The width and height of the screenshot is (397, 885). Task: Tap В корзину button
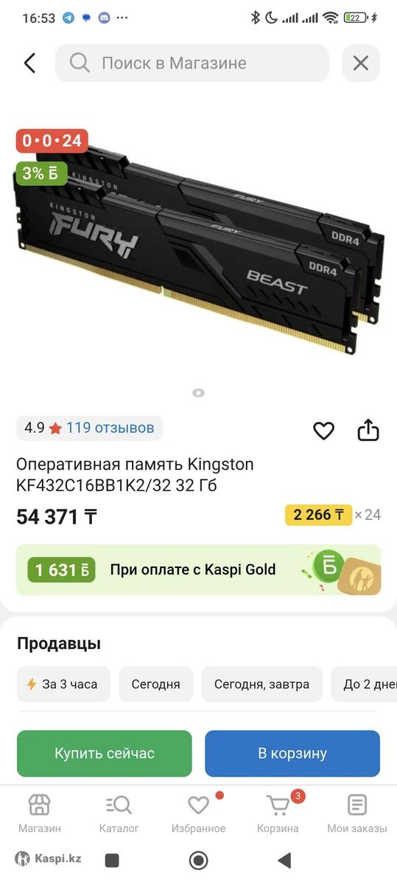coord(292,754)
